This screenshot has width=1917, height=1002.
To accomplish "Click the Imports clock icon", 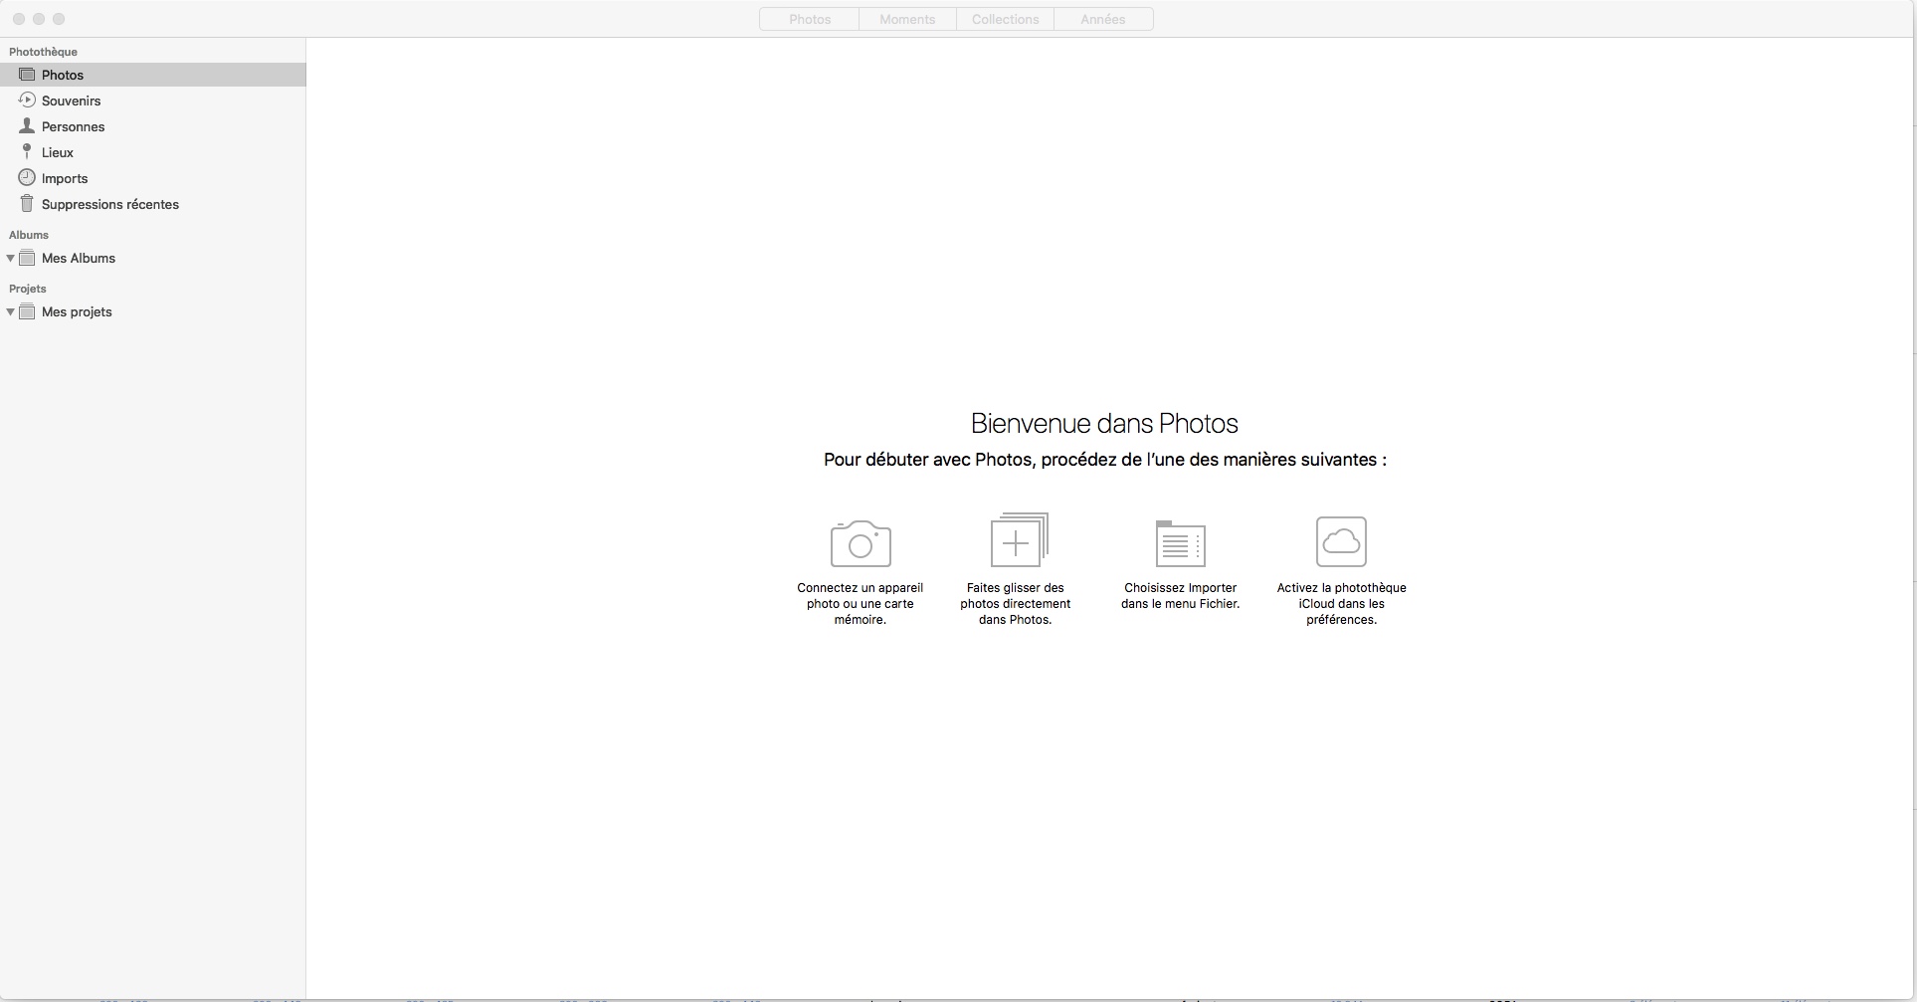I will pos(27,177).
